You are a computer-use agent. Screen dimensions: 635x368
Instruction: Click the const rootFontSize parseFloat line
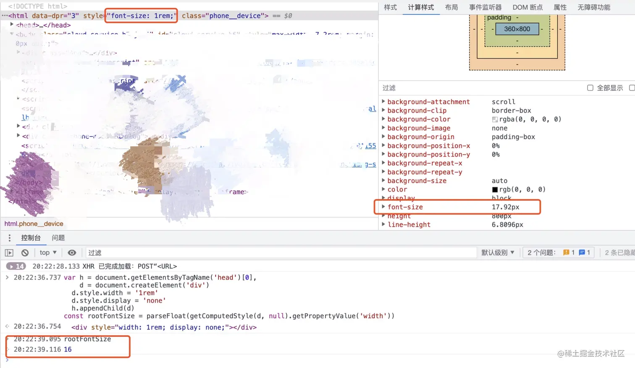tap(229, 316)
